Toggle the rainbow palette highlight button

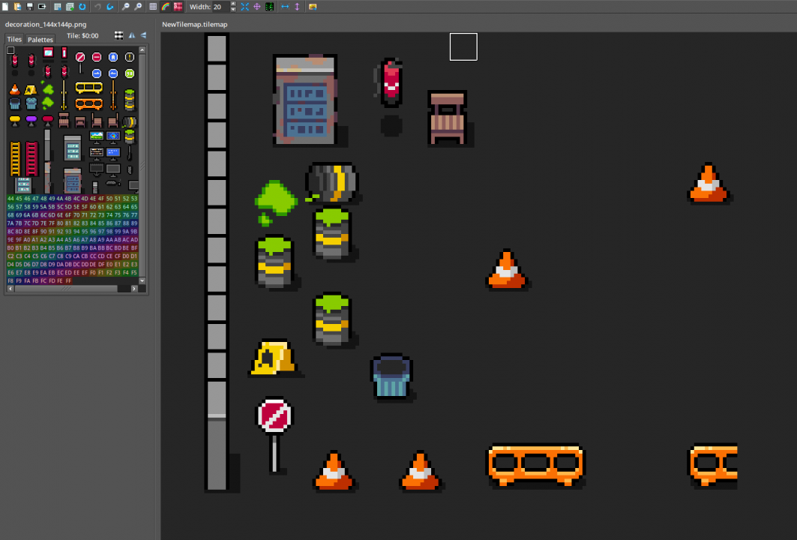tap(165, 7)
